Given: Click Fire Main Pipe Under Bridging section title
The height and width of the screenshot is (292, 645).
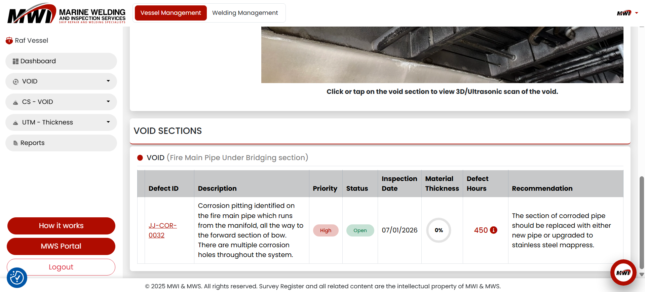Looking at the screenshot, I should (x=237, y=158).
